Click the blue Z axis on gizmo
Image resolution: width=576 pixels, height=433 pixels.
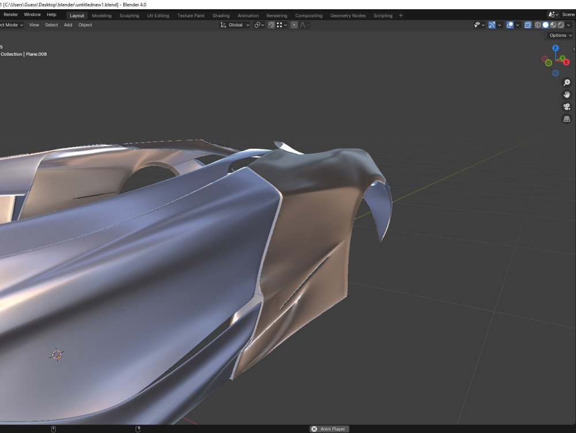555,48
